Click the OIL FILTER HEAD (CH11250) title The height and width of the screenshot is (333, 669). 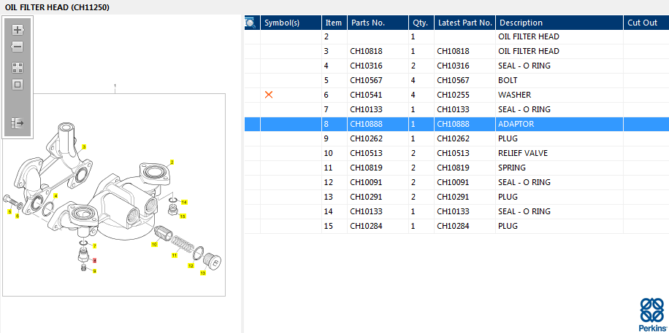57,7
